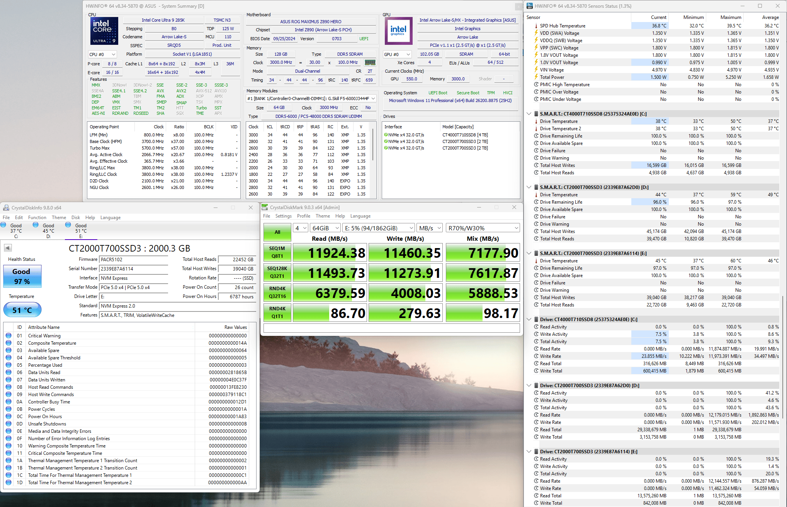Click the RND4K Q32T16 mix result 5888.53 bar

point(483,293)
